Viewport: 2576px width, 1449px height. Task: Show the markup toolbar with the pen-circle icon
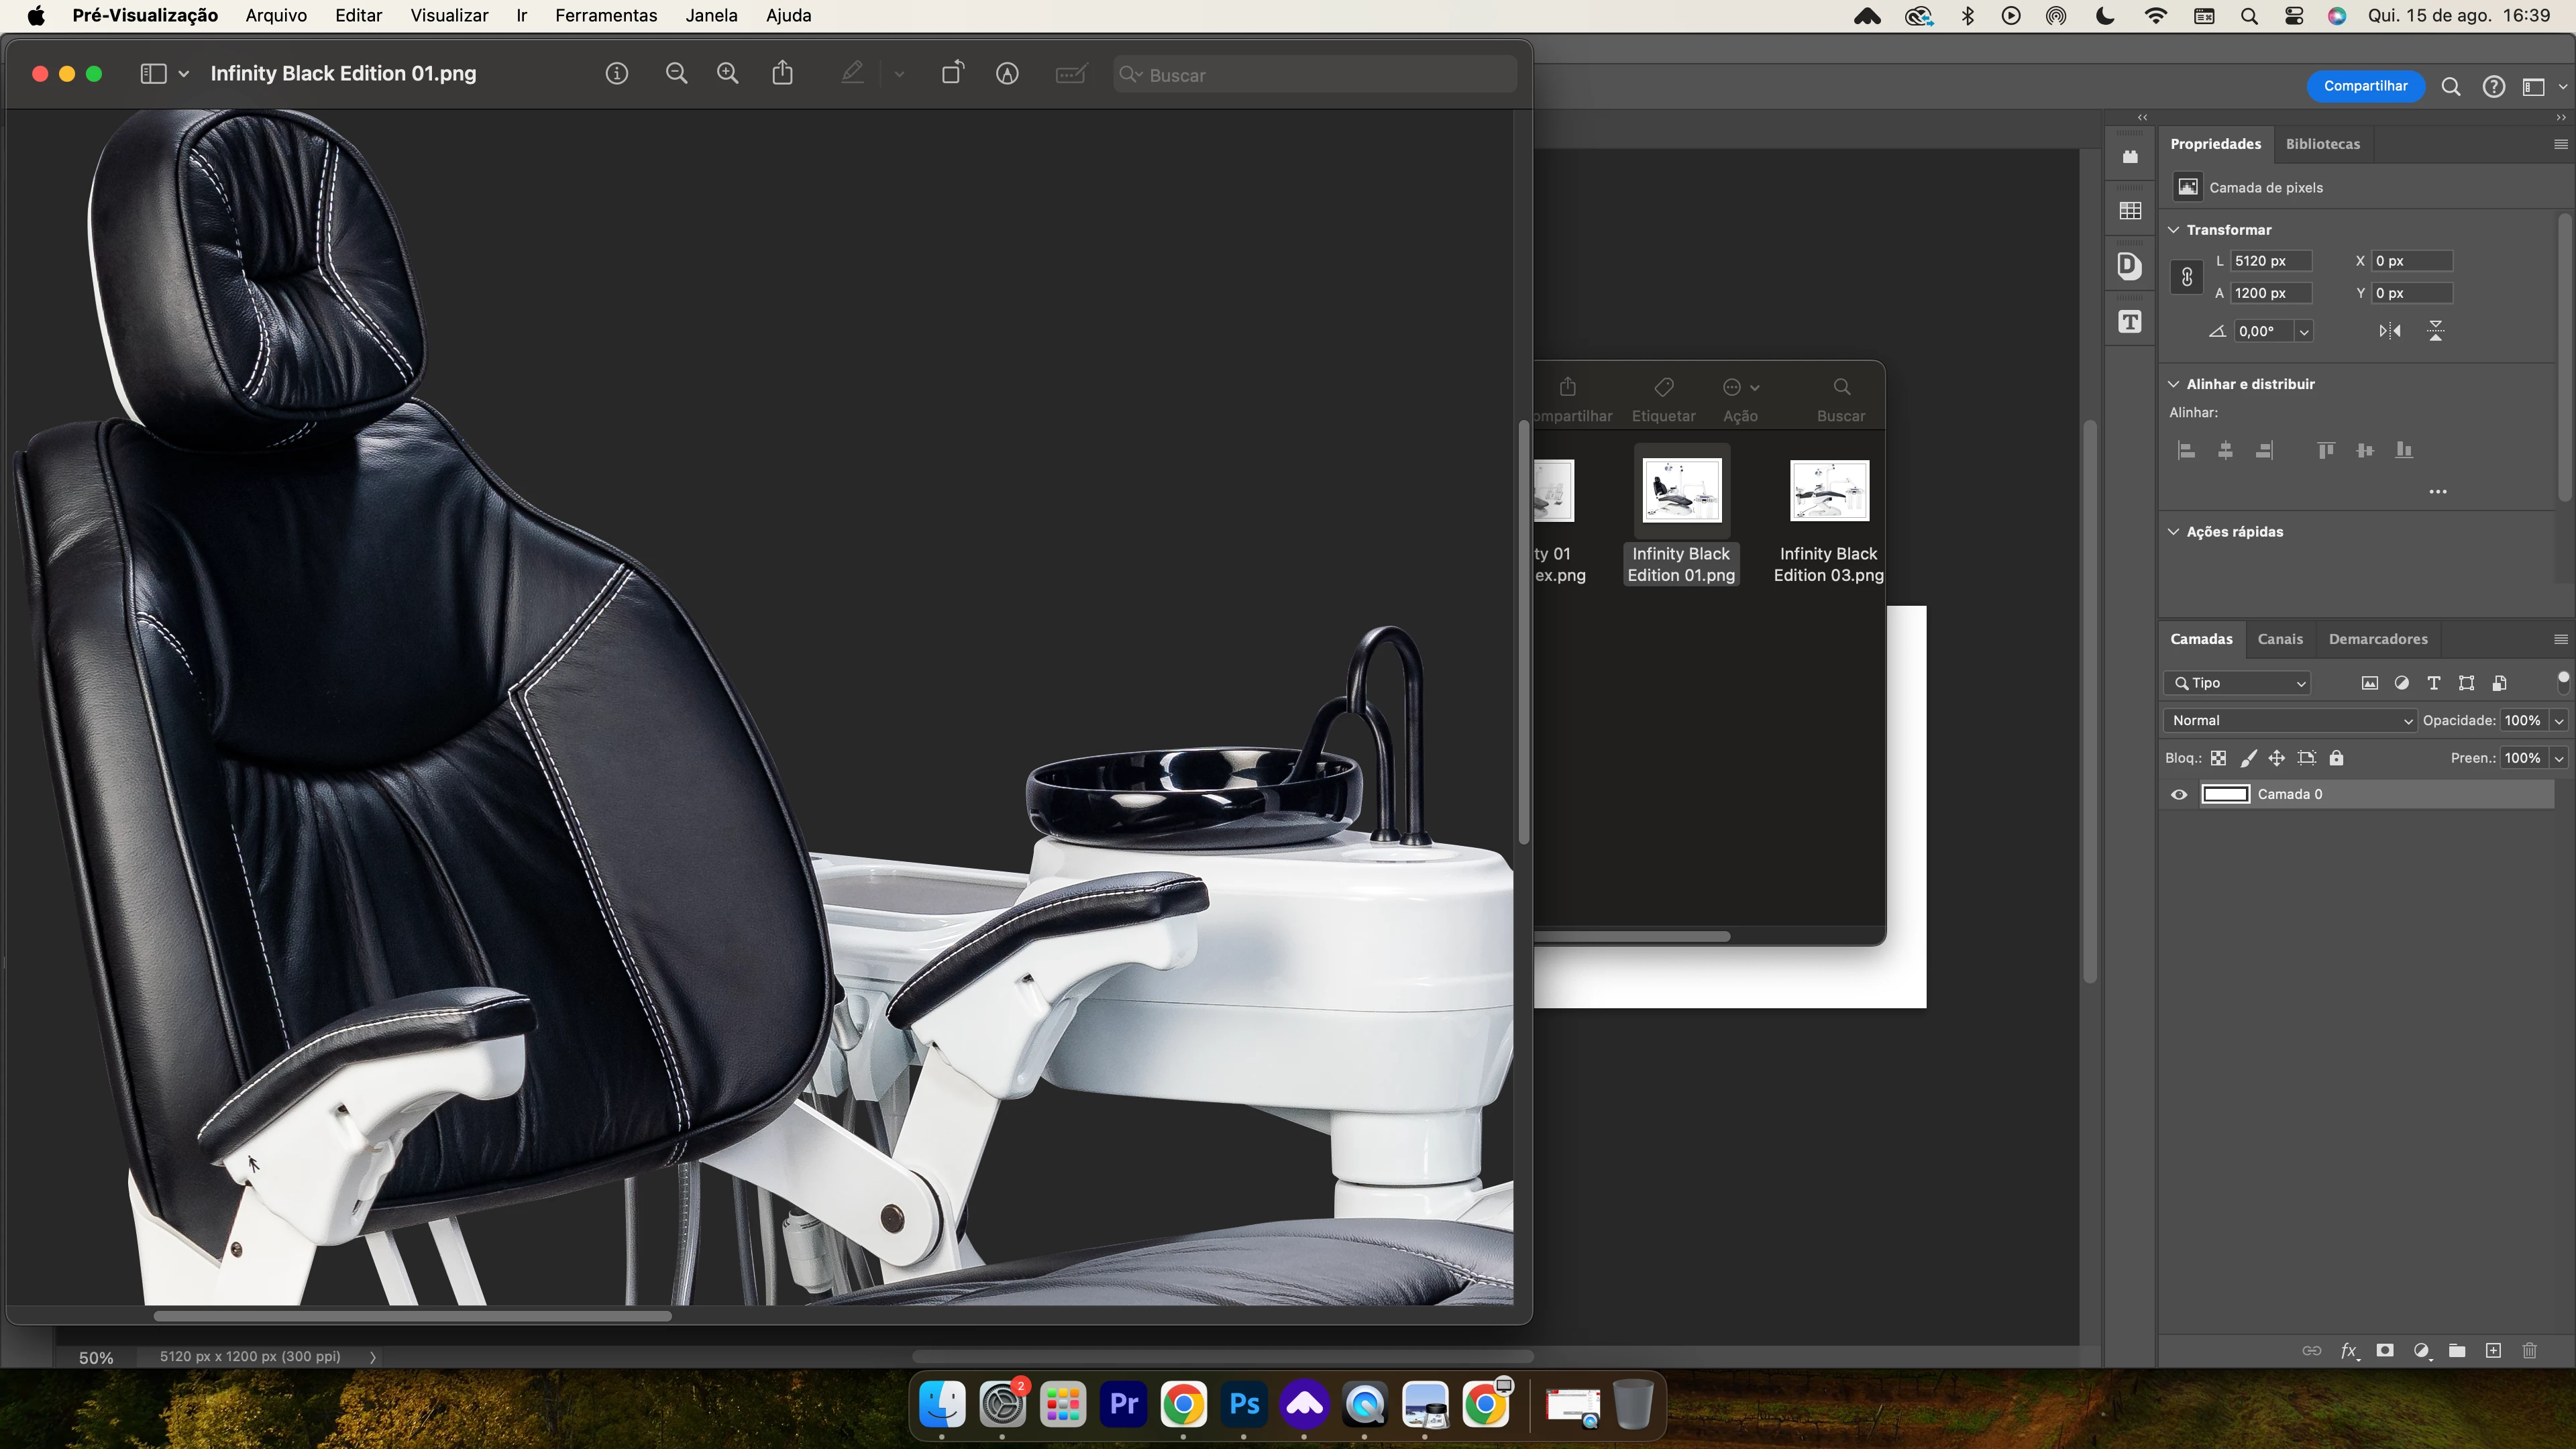[x=1007, y=74]
